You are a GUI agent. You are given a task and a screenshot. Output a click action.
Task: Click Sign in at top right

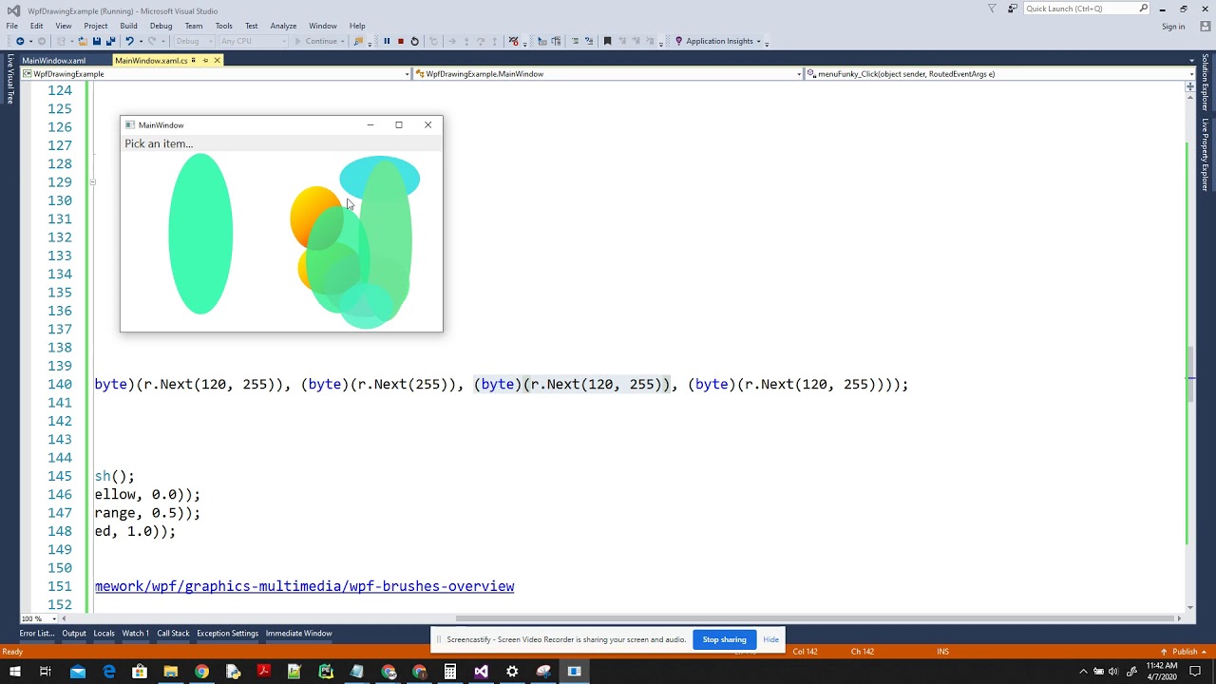(1173, 27)
